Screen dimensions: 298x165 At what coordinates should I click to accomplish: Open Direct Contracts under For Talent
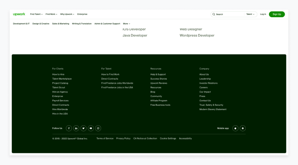pyautogui.click(x=110, y=79)
